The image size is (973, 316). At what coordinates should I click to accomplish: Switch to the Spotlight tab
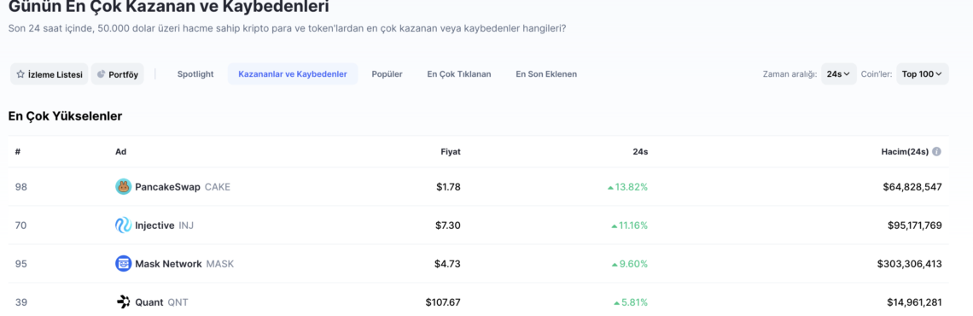195,74
